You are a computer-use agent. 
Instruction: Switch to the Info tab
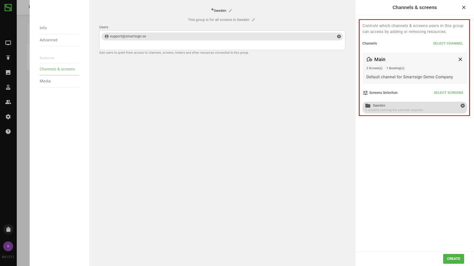click(43, 28)
